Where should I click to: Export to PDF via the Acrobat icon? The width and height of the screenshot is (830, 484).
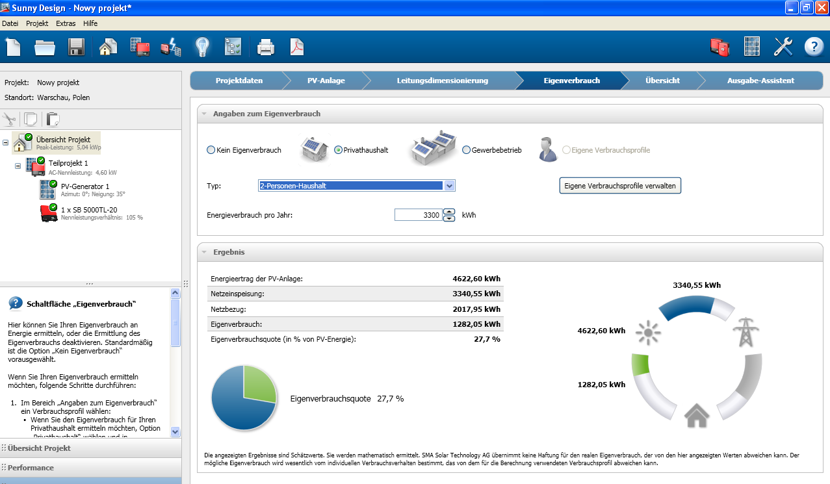(297, 47)
